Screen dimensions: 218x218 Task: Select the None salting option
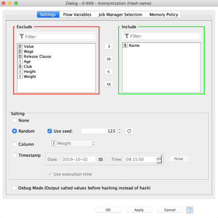point(14,120)
